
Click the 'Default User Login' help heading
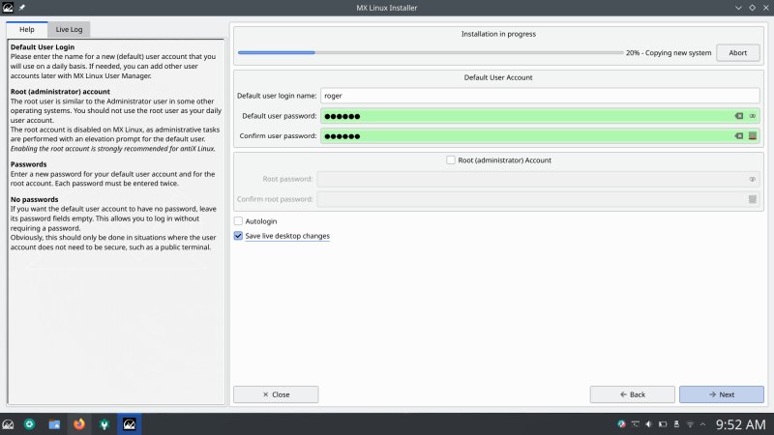43,46
